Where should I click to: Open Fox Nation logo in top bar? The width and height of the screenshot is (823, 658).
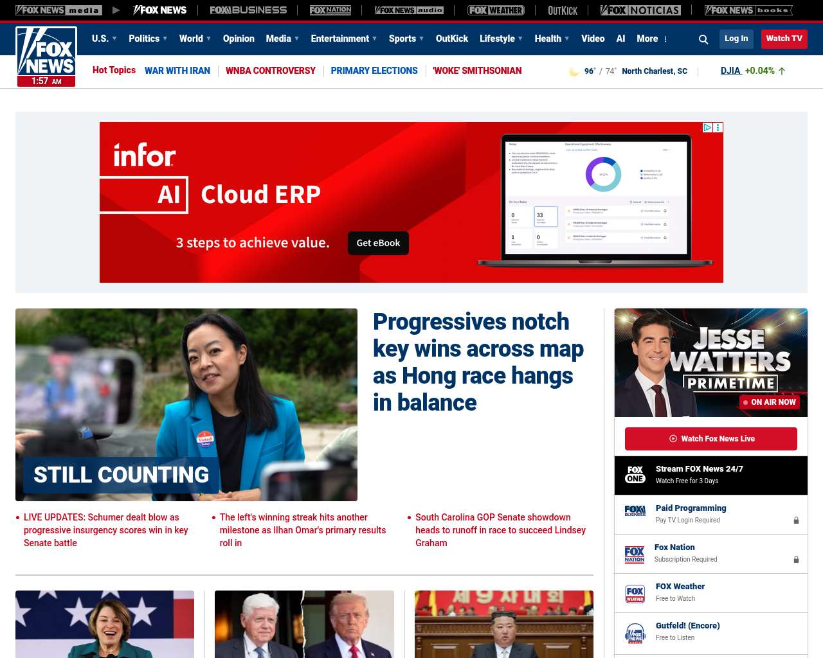click(330, 10)
